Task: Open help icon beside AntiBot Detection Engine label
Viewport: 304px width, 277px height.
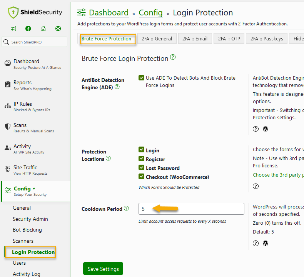Action: click(117, 87)
